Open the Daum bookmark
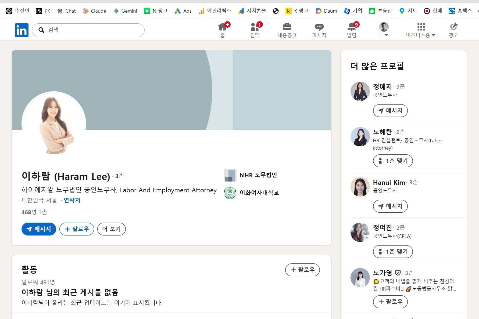Screen dimensions: 479x319 (x=326, y=11)
